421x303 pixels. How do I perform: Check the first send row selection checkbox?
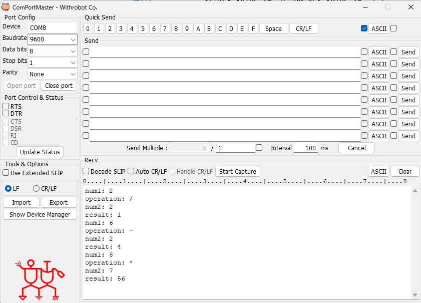[x=86, y=51]
